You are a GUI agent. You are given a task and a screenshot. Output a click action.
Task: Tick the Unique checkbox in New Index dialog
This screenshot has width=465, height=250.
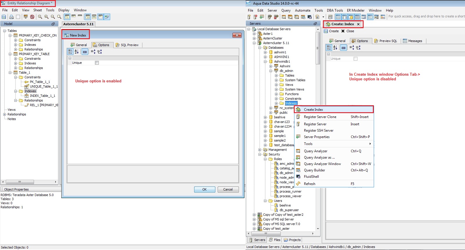coord(97,63)
